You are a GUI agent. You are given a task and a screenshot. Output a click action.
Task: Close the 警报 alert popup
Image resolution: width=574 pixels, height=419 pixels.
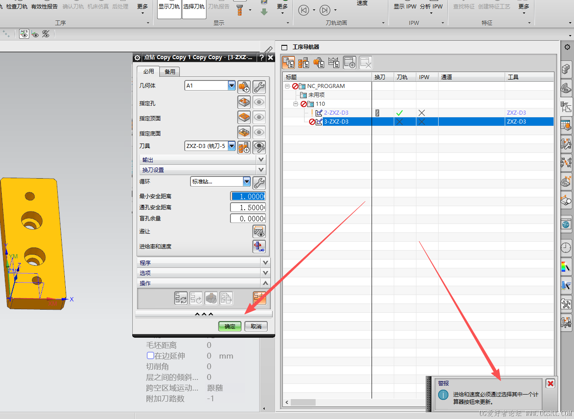550,383
